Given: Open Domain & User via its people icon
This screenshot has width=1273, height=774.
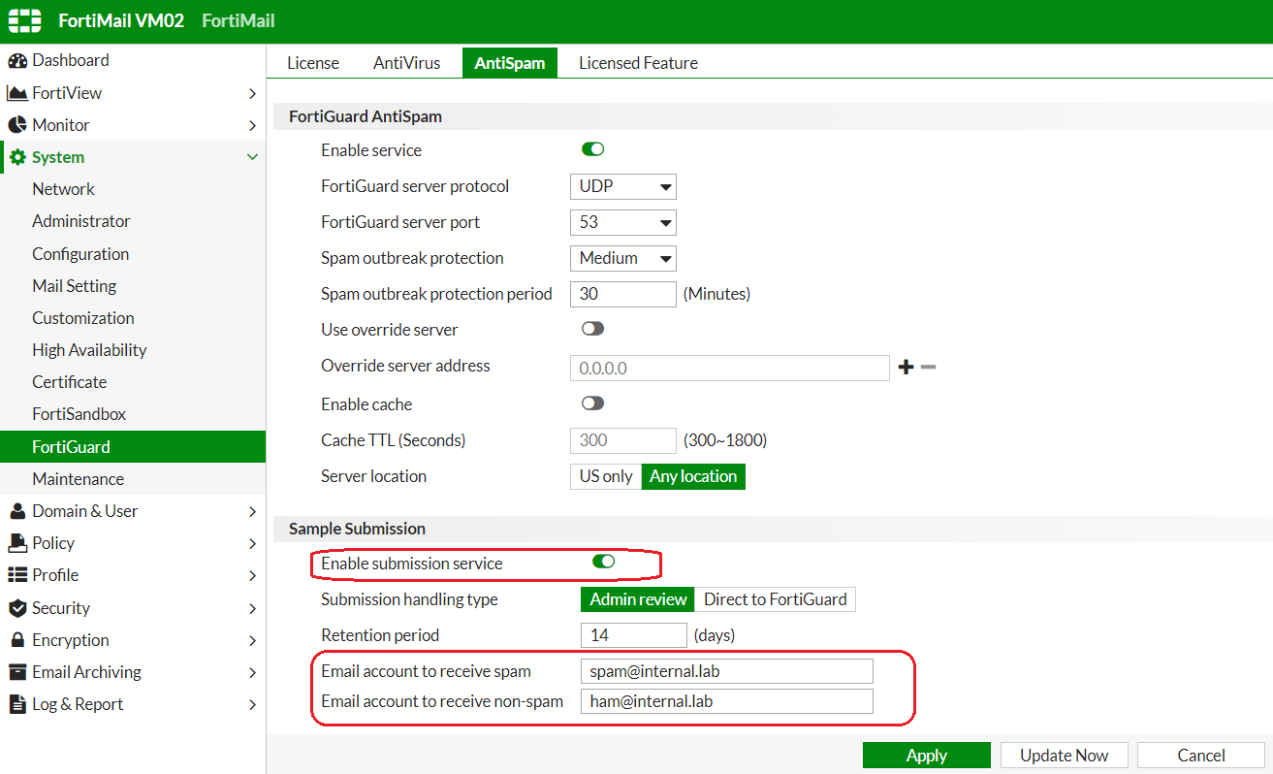Looking at the screenshot, I should pos(19,510).
